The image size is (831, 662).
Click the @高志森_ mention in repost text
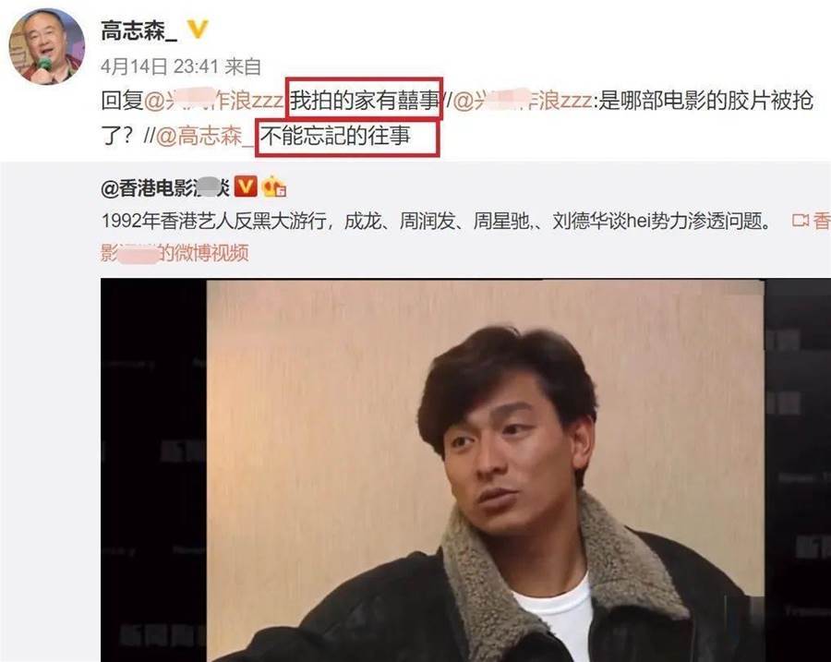click(205, 137)
